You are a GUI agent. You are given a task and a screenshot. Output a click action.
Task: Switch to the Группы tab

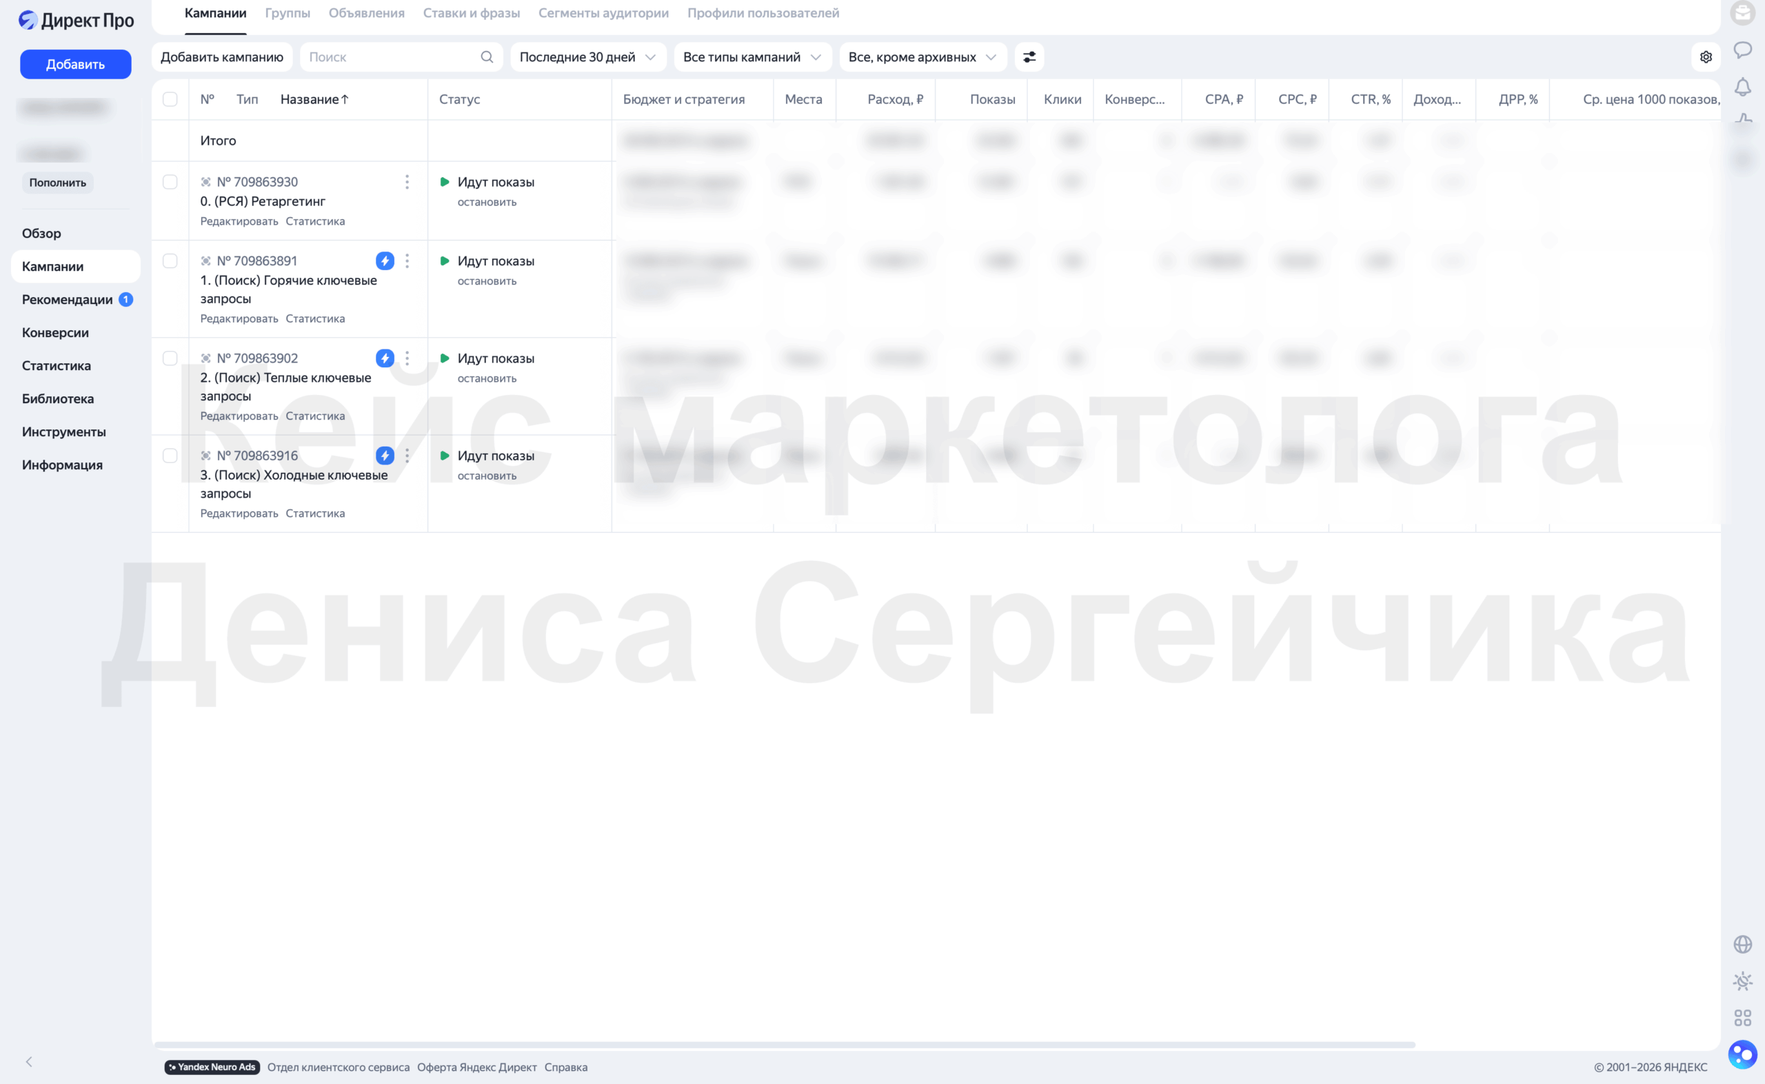tap(288, 14)
